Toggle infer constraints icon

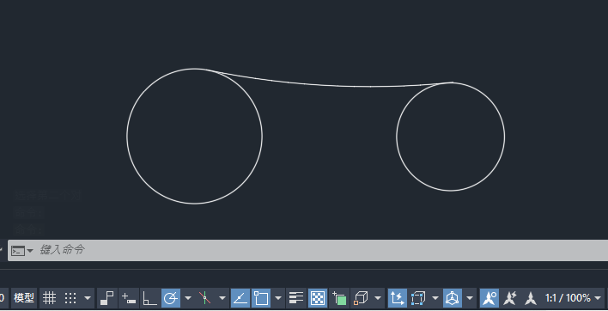tap(106, 298)
